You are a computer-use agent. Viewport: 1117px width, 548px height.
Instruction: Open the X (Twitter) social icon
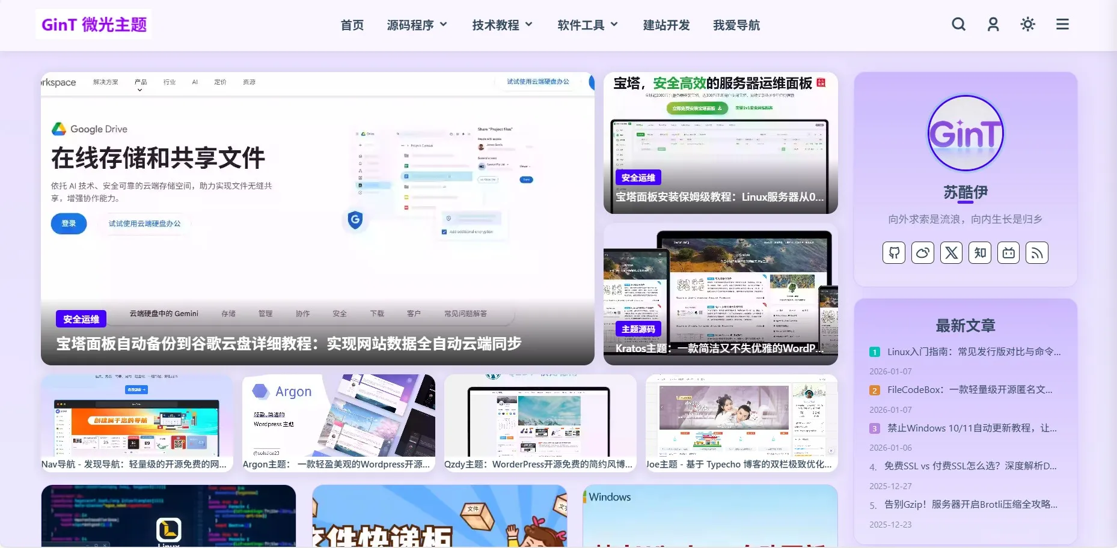[x=951, y=253]
